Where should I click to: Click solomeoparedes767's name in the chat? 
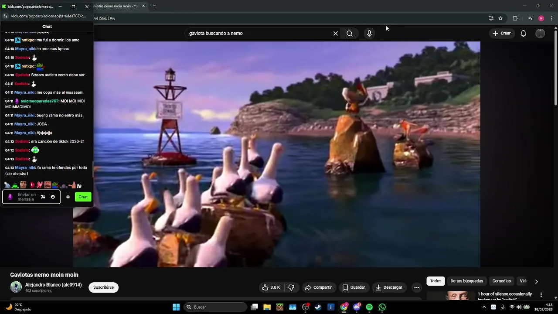point(39,101)
